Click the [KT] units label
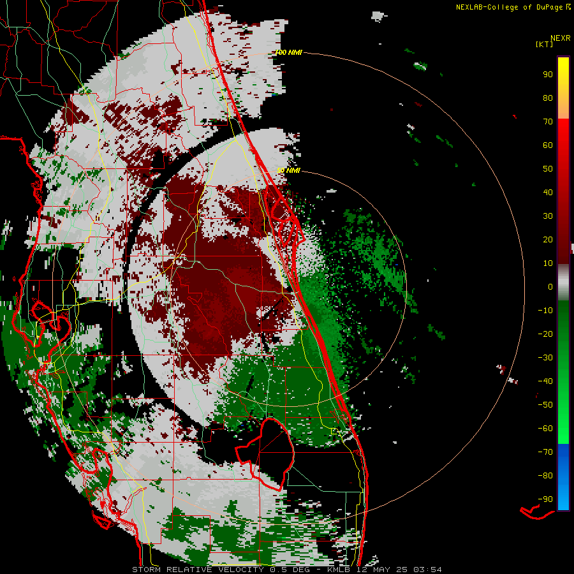The width and height of the screenshot is (574, 574). pos(545,44)
